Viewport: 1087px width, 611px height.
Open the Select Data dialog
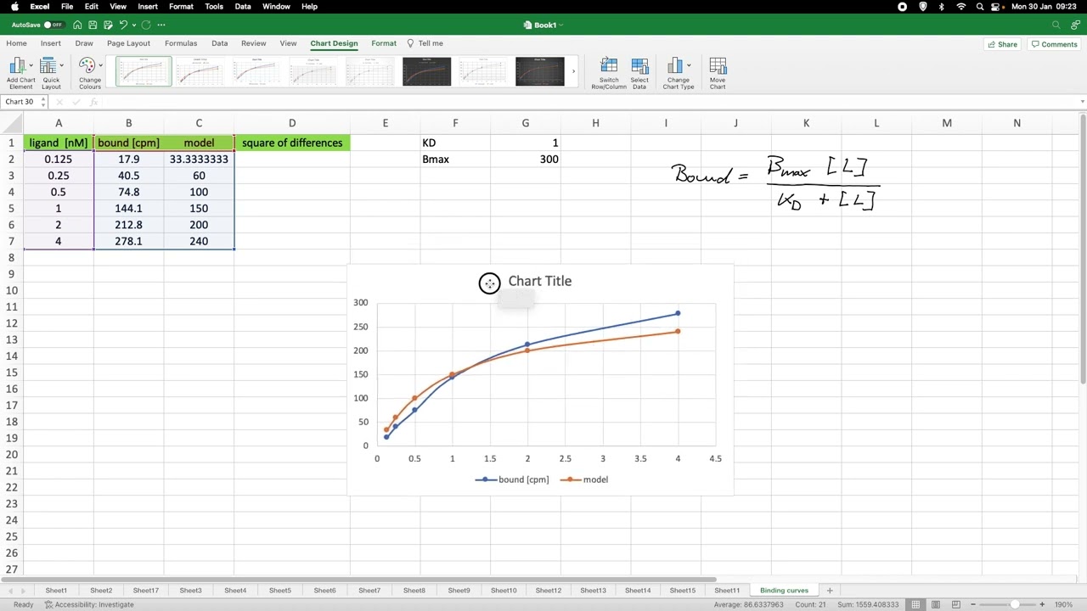[639, 74]
